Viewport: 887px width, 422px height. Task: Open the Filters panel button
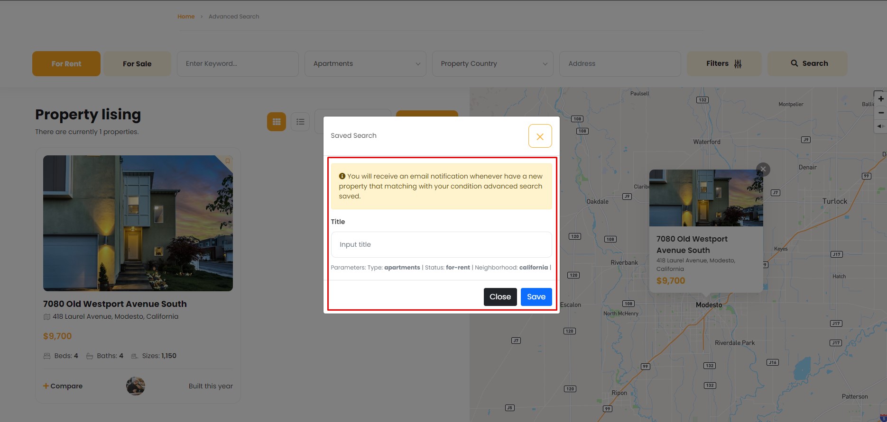point(724,63)
